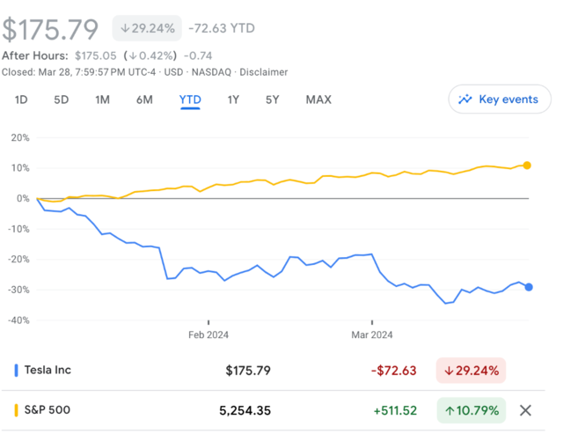Click the green 10.79% S&P change badge

coord(472,410)
